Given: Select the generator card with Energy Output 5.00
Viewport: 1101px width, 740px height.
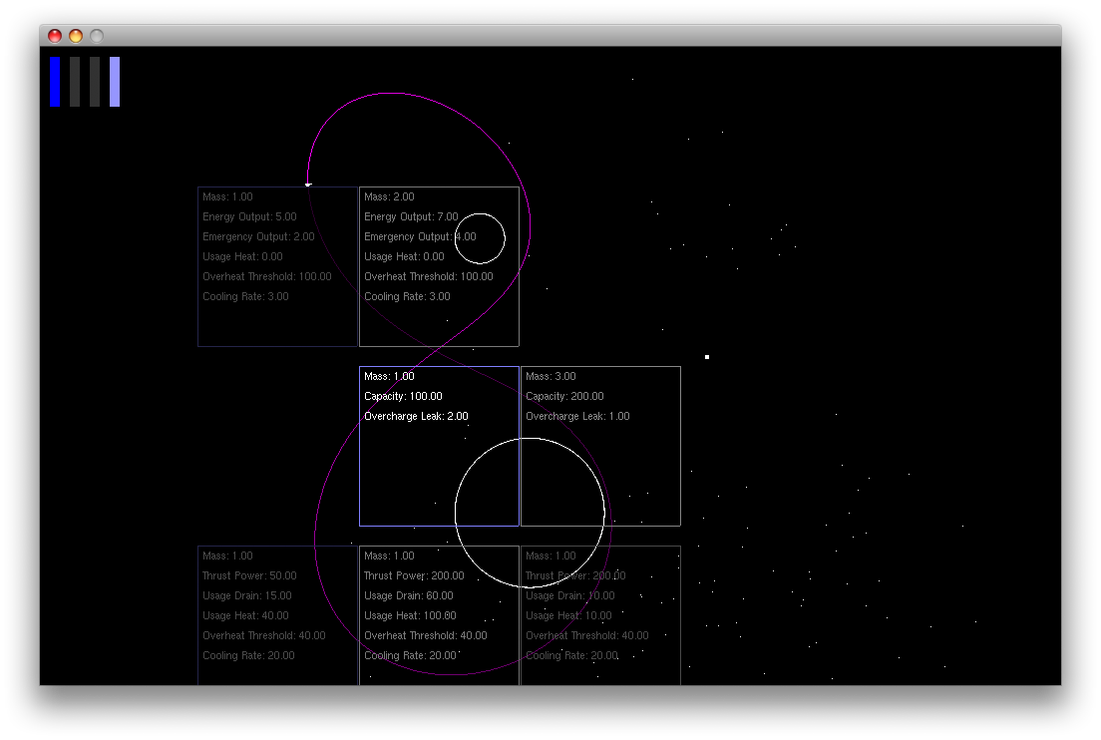Looking at the screenshot, I should pos(278,267).
